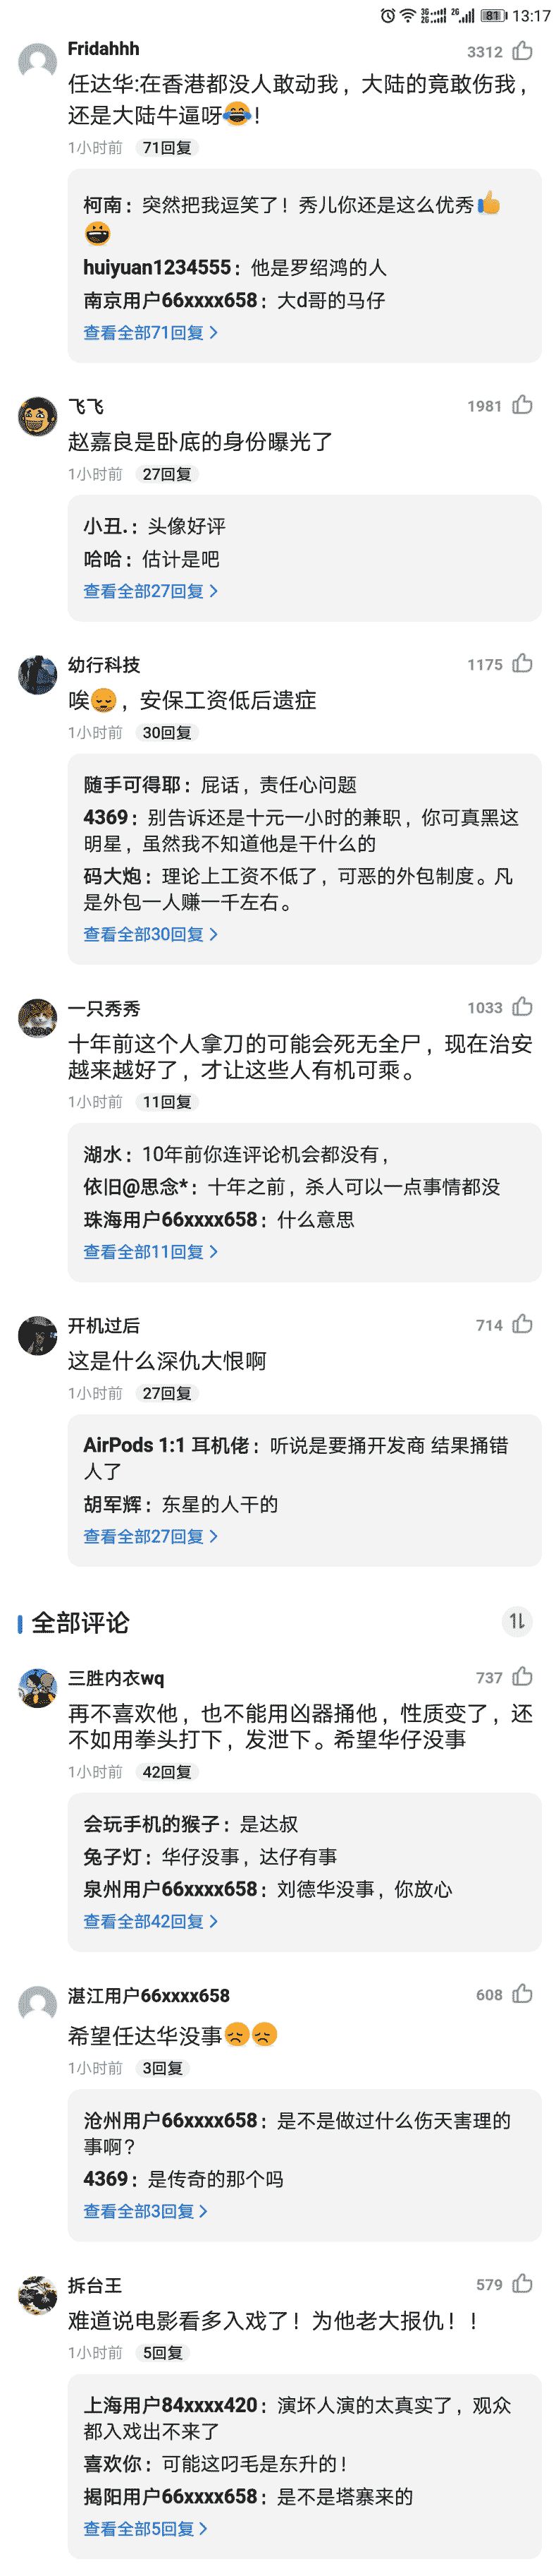Tap reply author huiyuan1234555
The width and height of the screenshot is (556, 2576).
tap(156, 268)
